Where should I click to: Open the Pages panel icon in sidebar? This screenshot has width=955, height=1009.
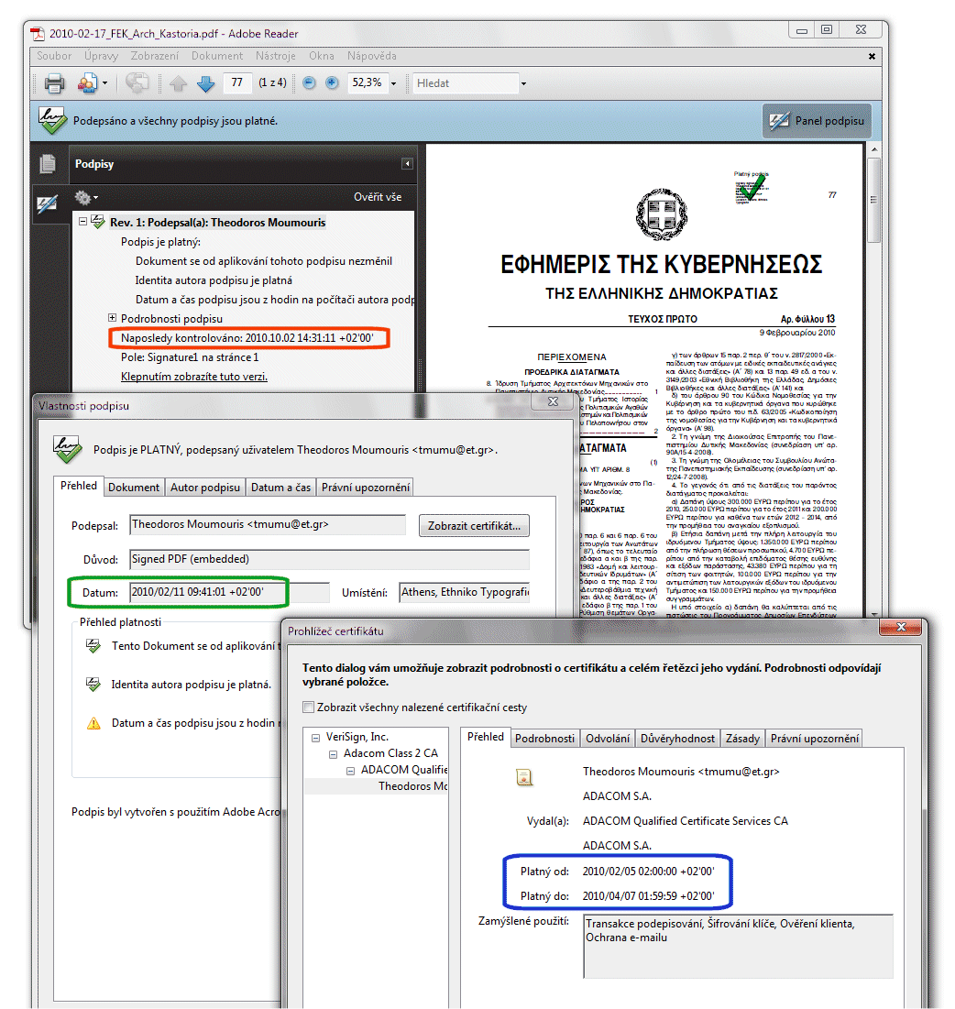coord(48,163)
